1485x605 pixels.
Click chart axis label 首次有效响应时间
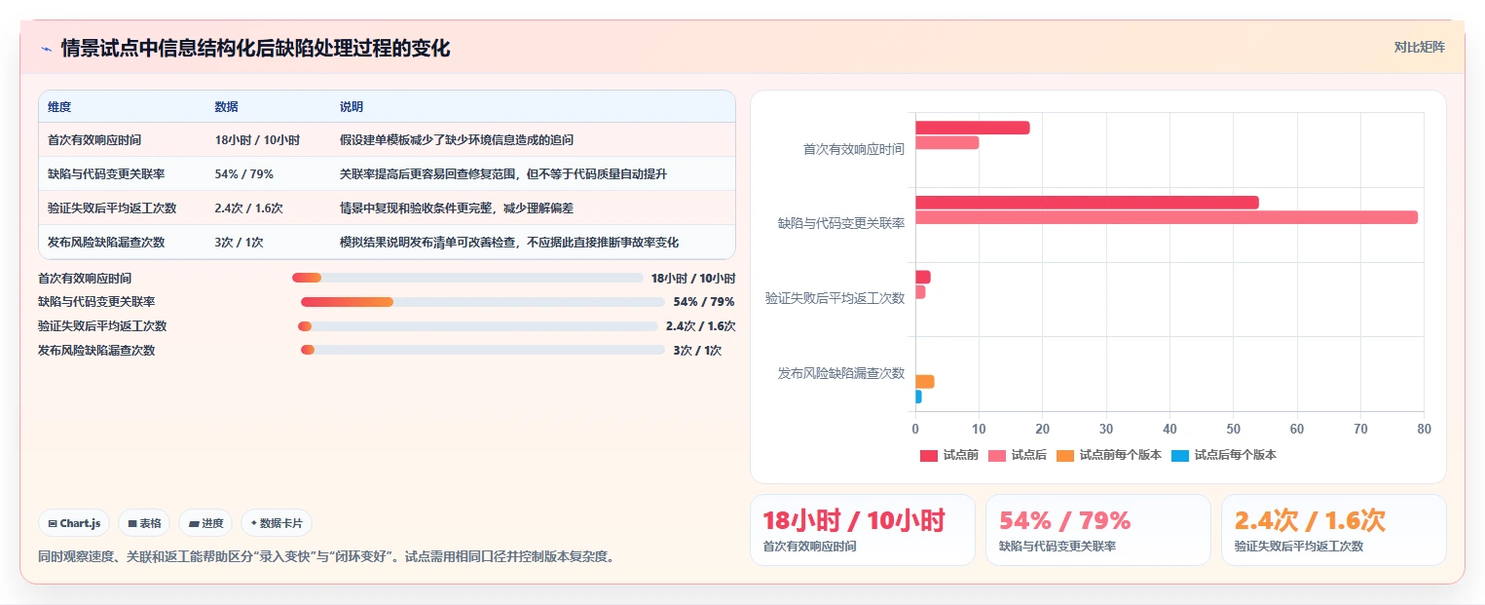point(853,149)
